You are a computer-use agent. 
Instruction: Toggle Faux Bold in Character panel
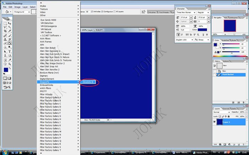point(178,34)
